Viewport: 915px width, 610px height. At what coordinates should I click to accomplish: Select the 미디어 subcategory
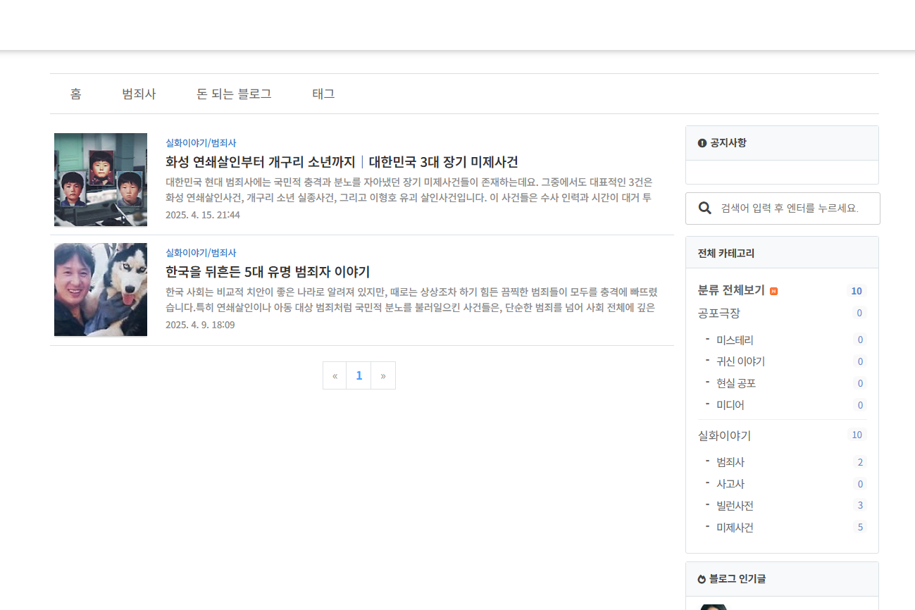tap(730, 405)
